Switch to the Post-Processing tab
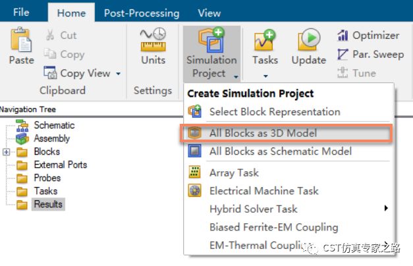The height and width of the screenshot is (266, 413). pos(142,13)
